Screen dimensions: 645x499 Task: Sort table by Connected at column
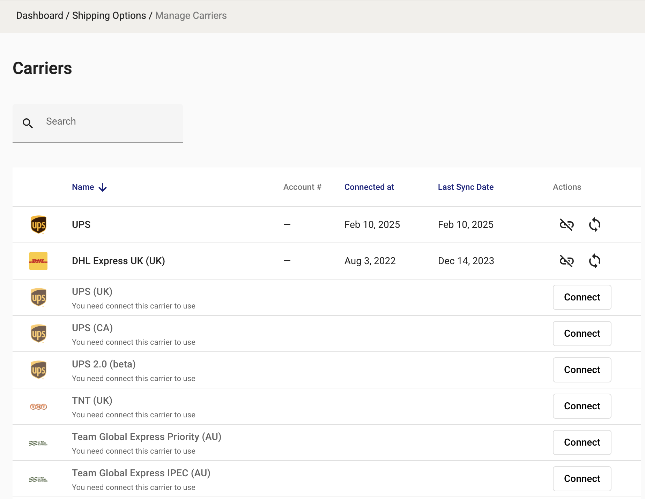point(369,187)
